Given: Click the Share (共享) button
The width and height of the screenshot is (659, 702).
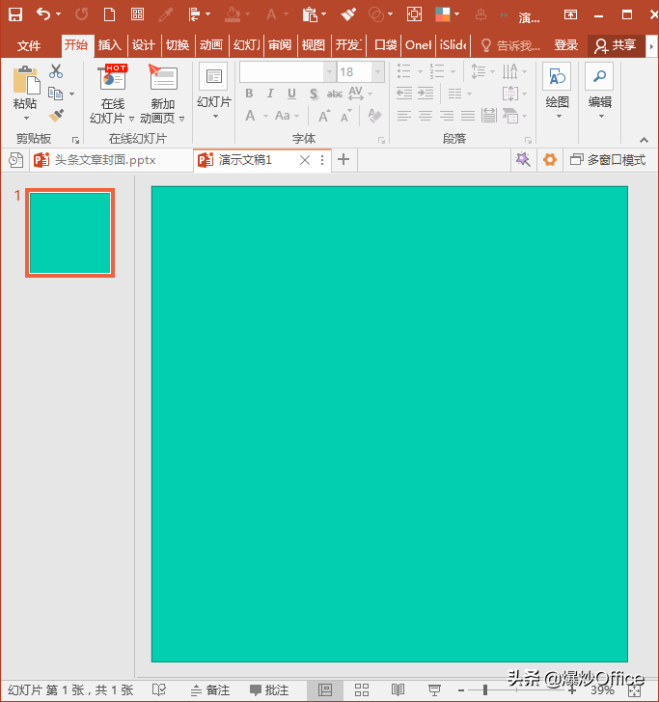Looking at the screenshot, I should (616, 45).
